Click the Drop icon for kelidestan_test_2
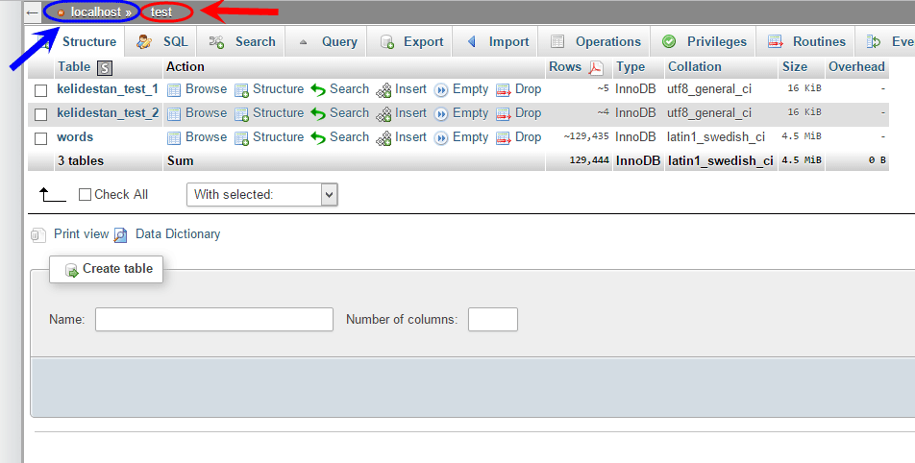Image resolution: width=915 pixels, height=463 pixels. tap(503, 114)
